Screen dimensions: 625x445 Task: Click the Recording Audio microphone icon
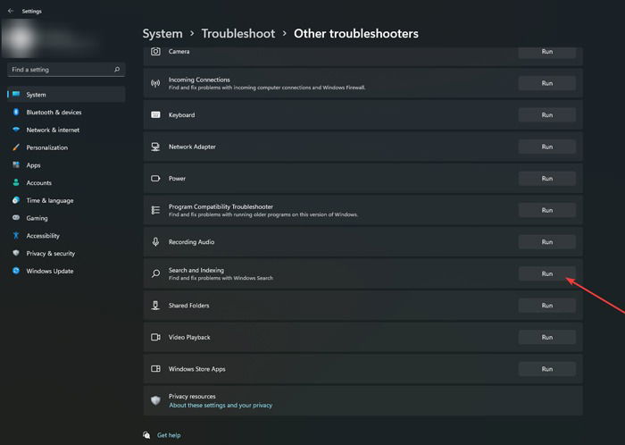[155, 242]
